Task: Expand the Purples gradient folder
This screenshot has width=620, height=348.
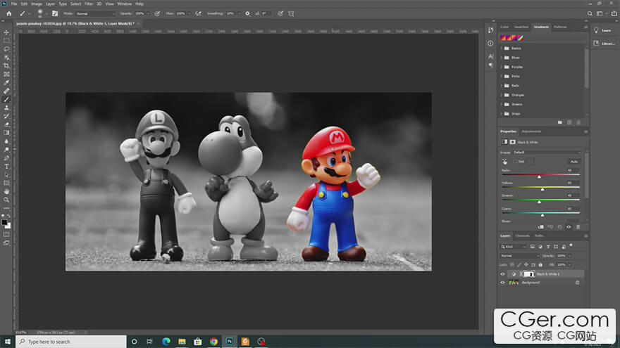Action: coord(502,67)
